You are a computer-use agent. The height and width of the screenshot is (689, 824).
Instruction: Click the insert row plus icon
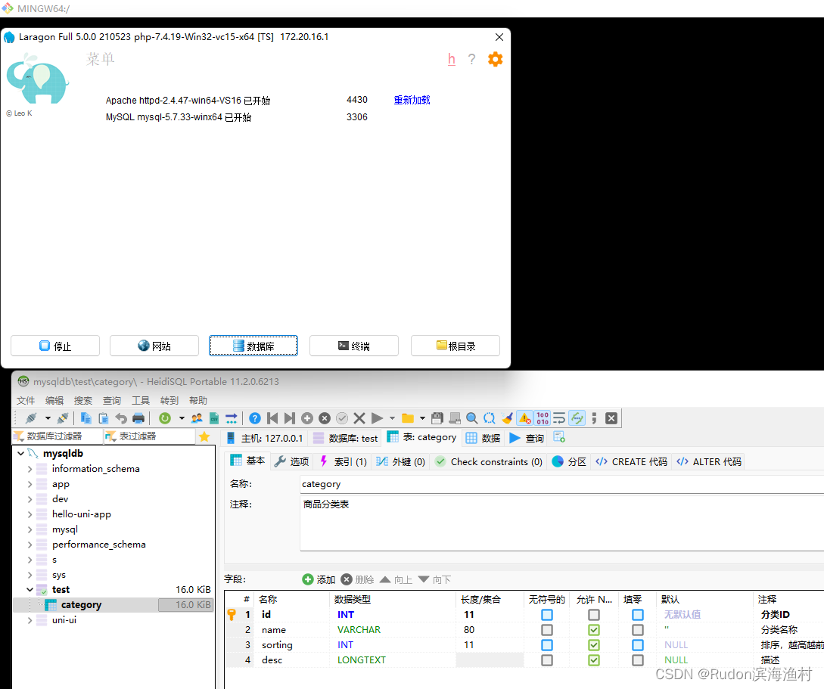coord(307,418)
